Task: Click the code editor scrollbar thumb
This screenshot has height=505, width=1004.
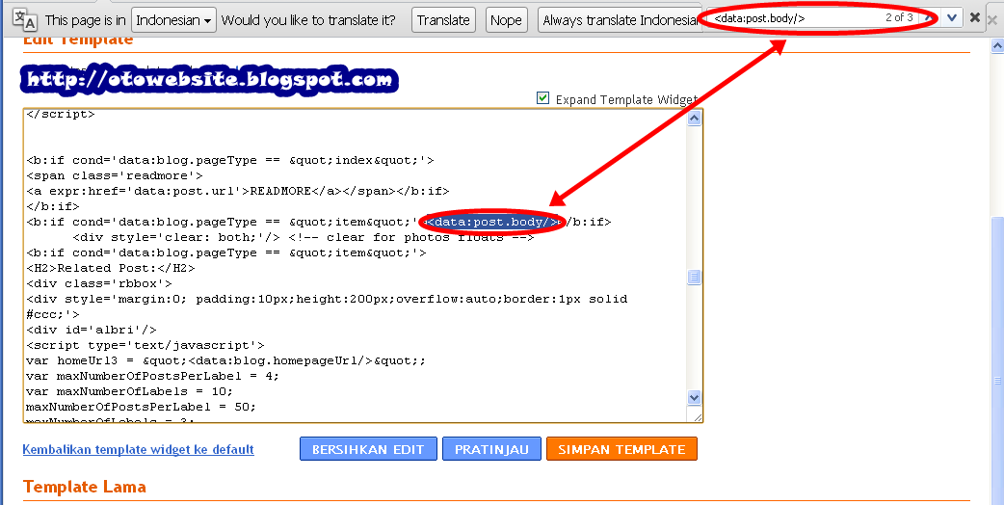Action: (x=694, y=278)
